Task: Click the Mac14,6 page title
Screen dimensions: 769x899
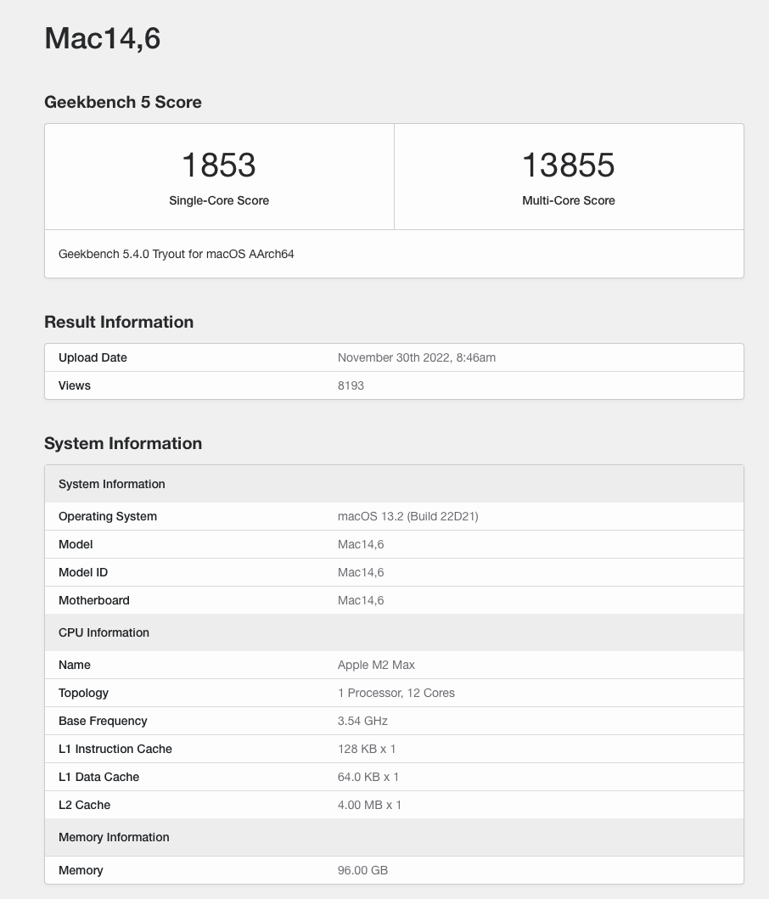Action: [102, 38]
